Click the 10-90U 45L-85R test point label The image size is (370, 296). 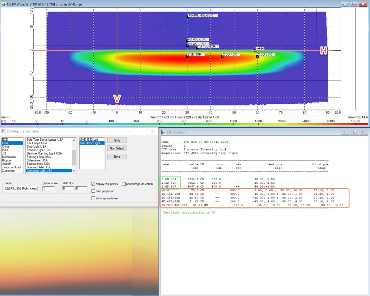click(x=203, y=15)
